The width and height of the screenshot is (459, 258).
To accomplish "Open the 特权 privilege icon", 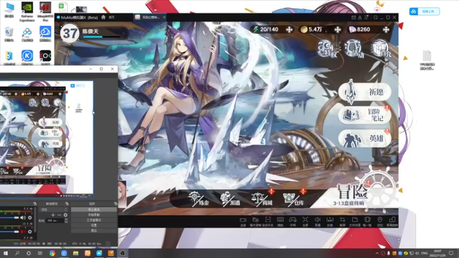I will 327,49.
